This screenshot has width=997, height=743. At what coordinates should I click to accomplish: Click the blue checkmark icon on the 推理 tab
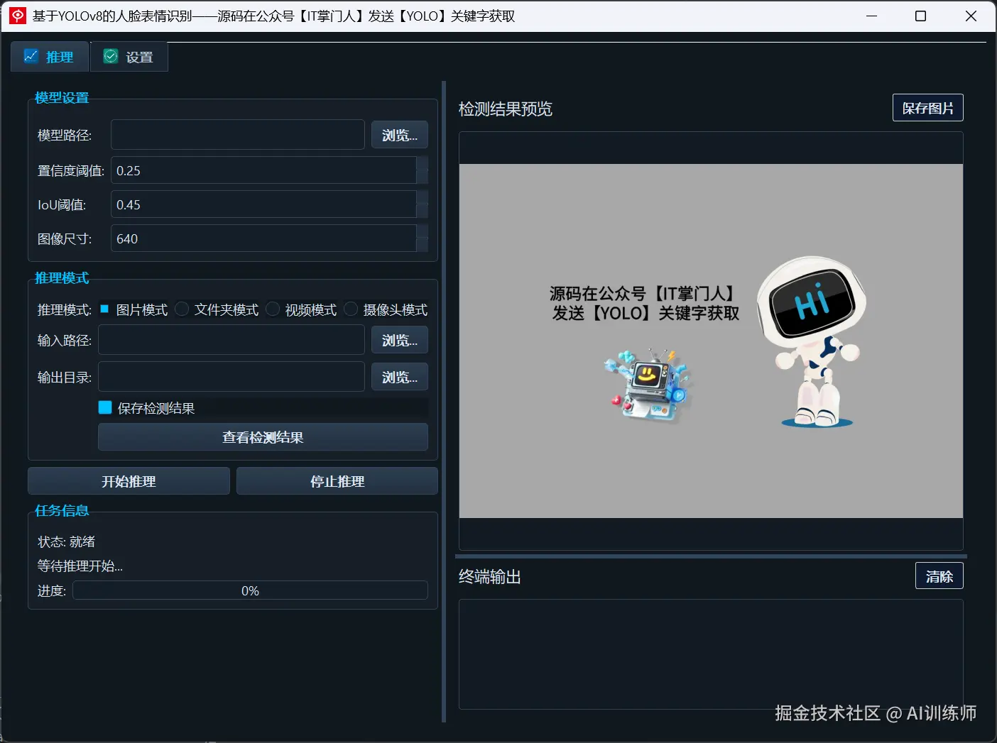(31, 56)
